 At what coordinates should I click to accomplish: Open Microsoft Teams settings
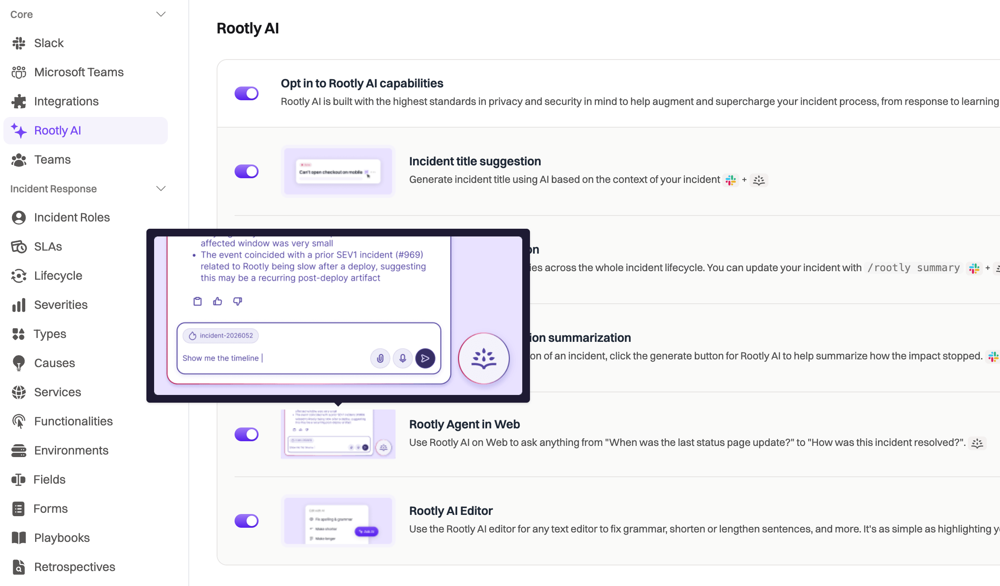(x=86, y=72)
